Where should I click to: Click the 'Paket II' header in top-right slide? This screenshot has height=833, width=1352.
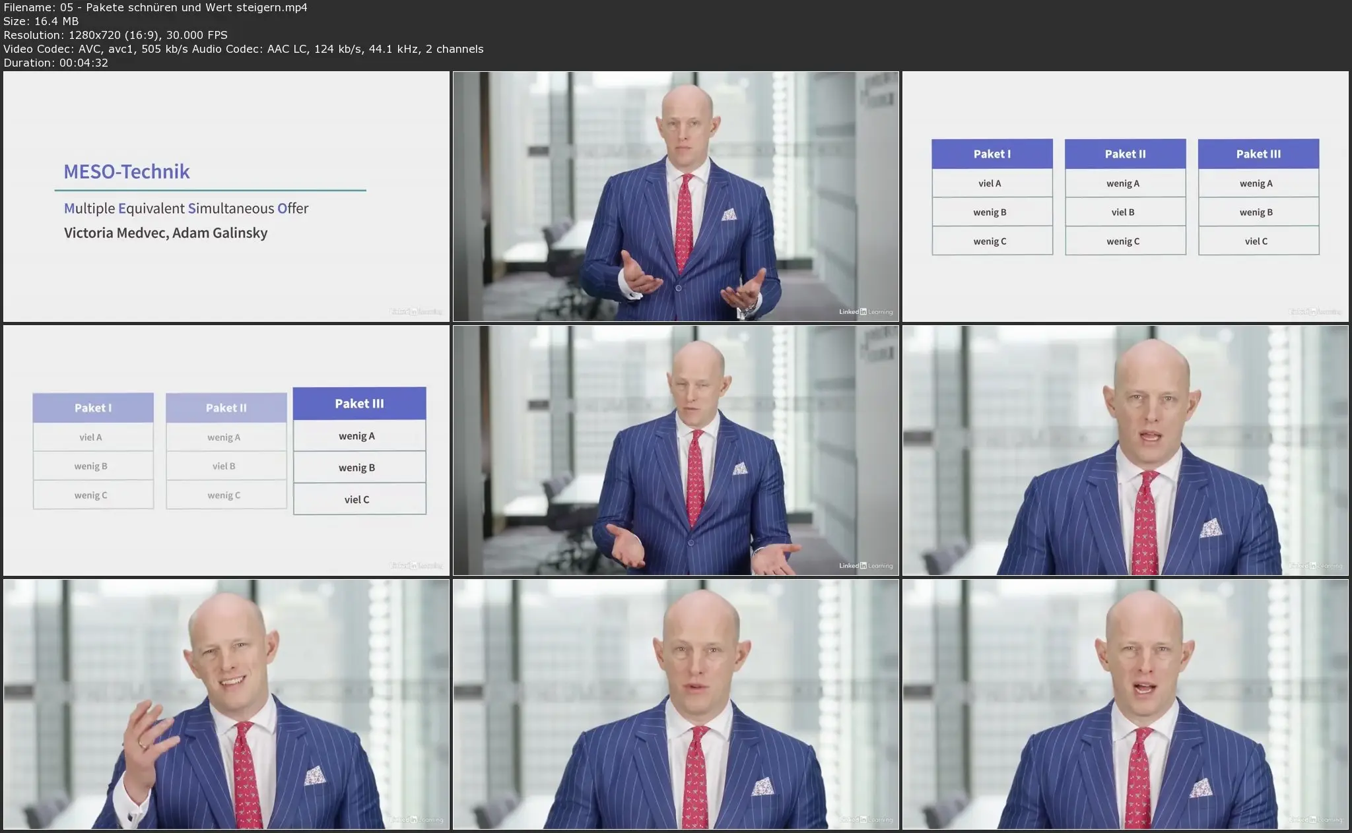(x=1125, y=154)
